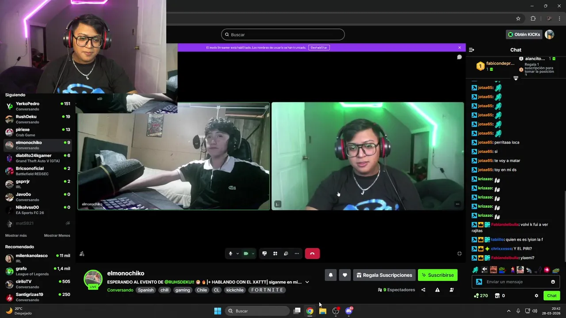Click the 270 channel points icon
Image resolution: width=566 pixels, height=318 pixels.
(481, 296)
